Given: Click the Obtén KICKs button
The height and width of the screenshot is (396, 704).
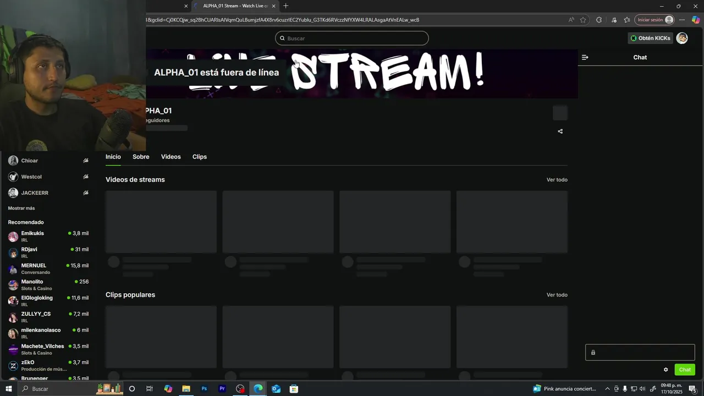Looking at the screenshot, I should (651, 38).
